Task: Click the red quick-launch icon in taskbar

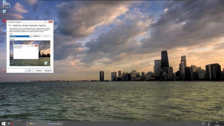Action: 12,124
